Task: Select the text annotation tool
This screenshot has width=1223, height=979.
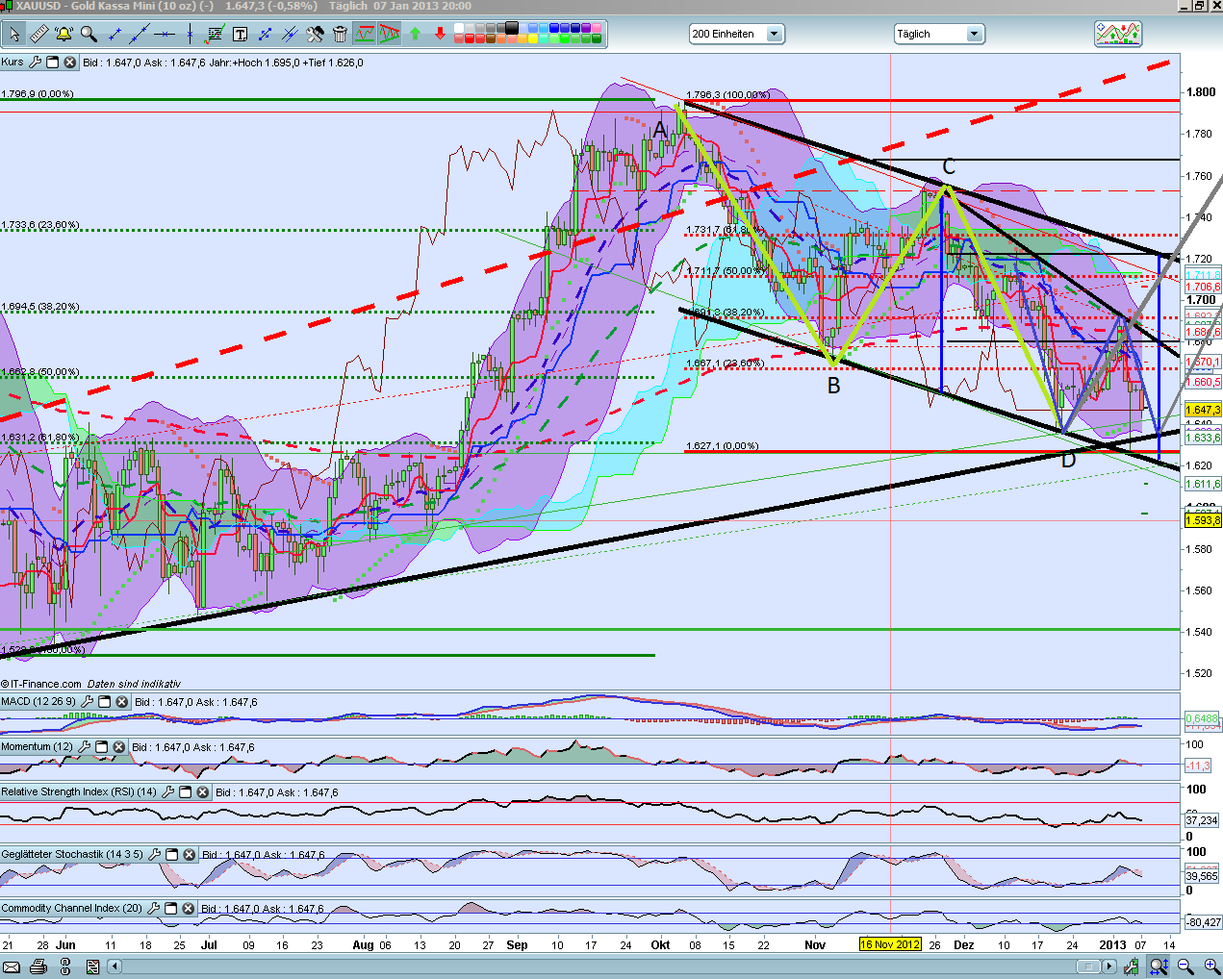Action: point(240,34)
